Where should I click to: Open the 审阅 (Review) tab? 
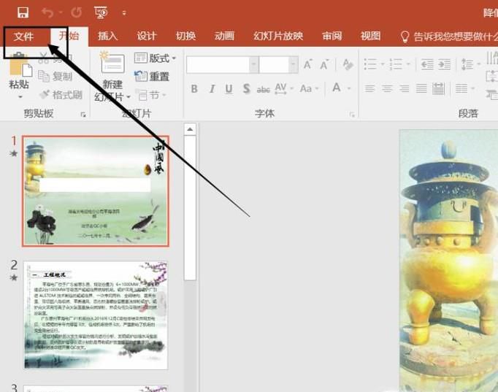coord(332,36)
